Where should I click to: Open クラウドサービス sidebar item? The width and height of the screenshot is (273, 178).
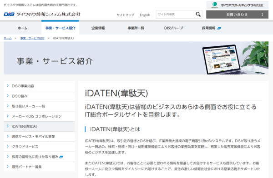[39, 147]
